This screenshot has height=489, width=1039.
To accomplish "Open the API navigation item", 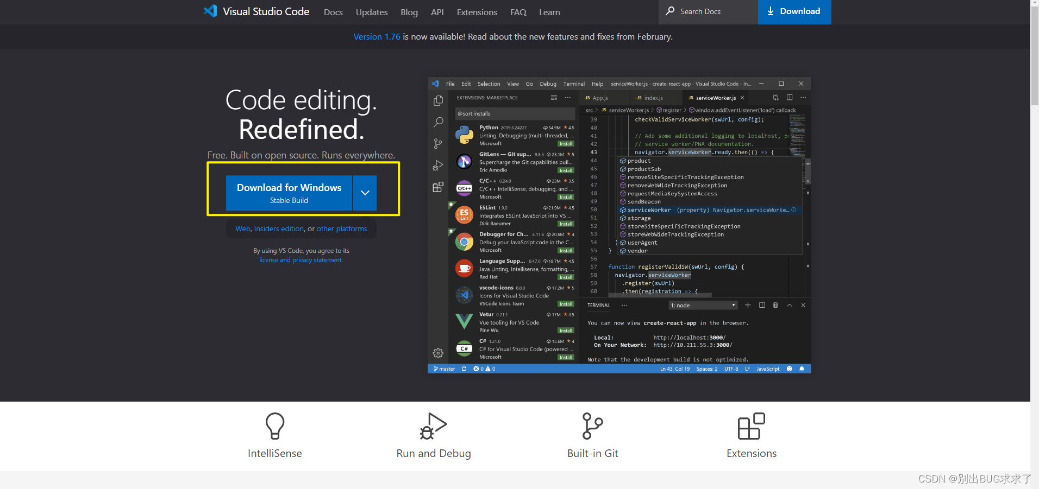I will pyautogui.click(x=437, y=12).
